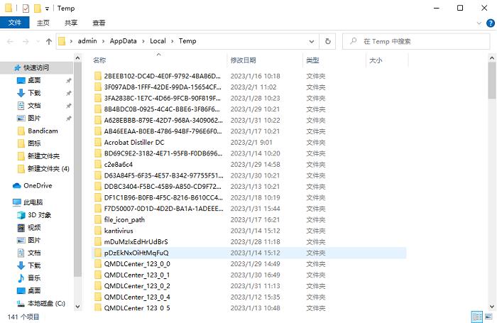
Task: Click admin in the address path
Action: pos(87,41)
